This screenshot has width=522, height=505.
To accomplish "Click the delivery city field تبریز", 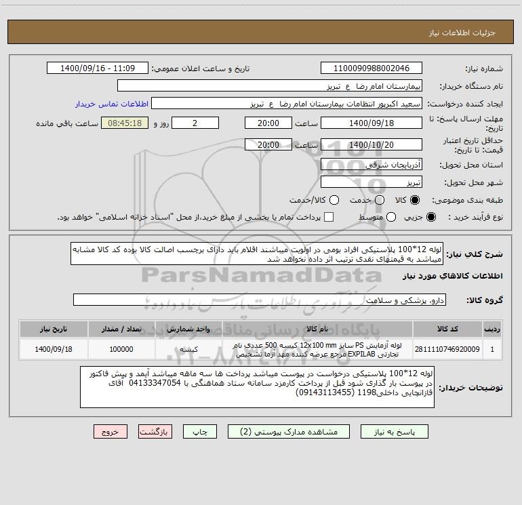I will 372,182.
